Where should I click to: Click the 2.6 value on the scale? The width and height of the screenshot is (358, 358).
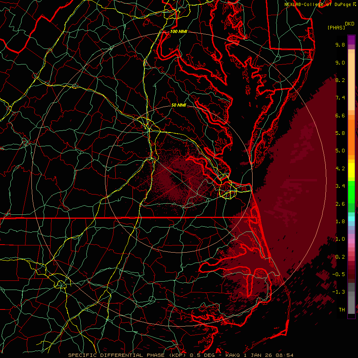point(340,204)
